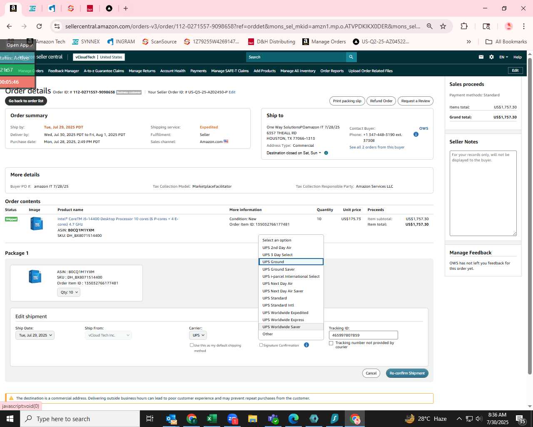Bookmark this page with the star icon
Screen dimensions: 533x427
pyautogui.click(x=443, y=26)
